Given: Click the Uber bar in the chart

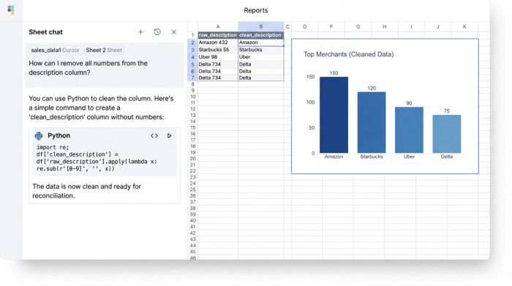Looking at the screenshot, I should (409, 130).
